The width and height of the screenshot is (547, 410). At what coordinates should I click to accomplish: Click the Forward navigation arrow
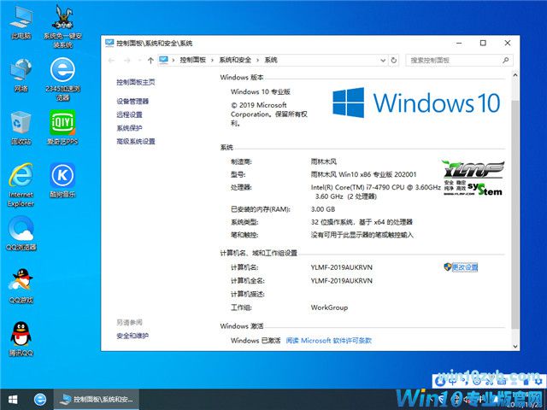(x=127, y=61)
